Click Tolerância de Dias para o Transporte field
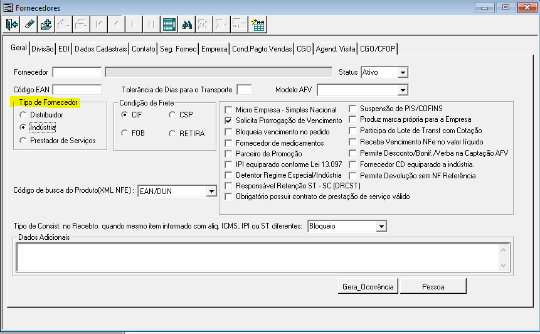 244,90
